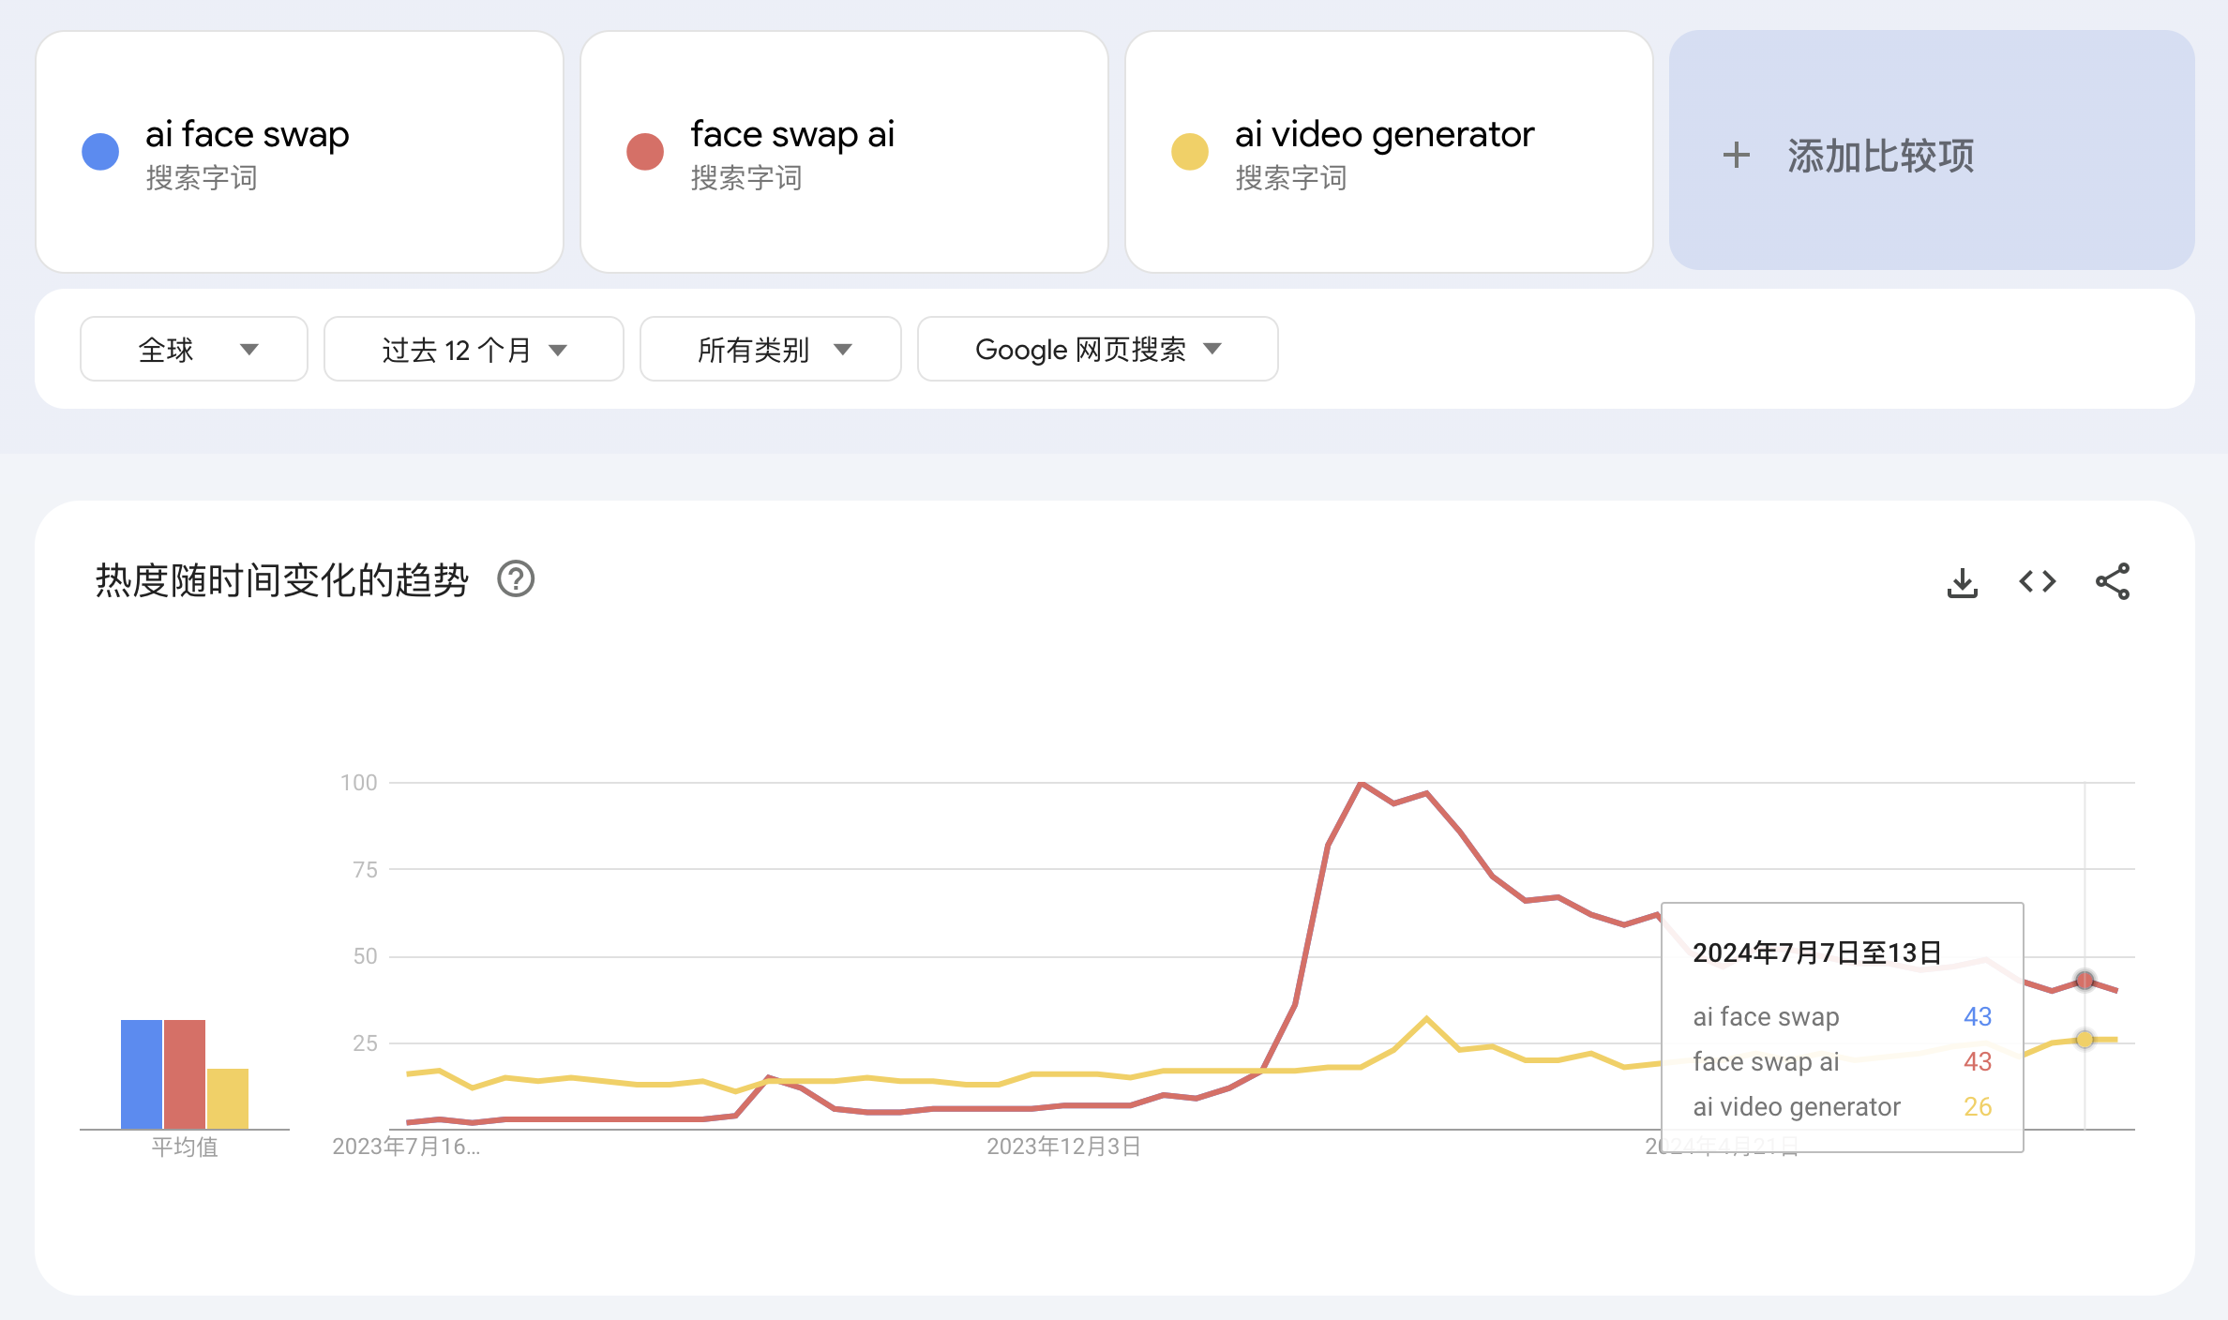The image size is (2228, 1320).
Task: Expand the Google 网页搜索 dropdown
Action: point(1098,350)
